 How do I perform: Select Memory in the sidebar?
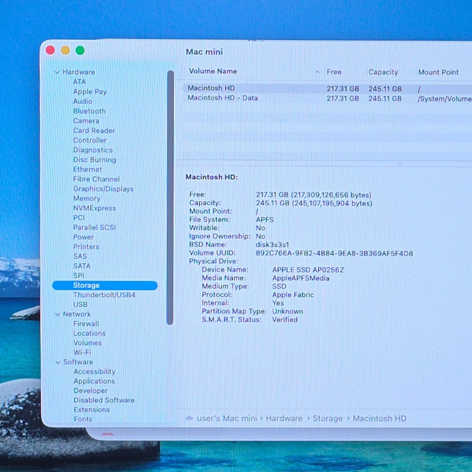pos(87,199)
